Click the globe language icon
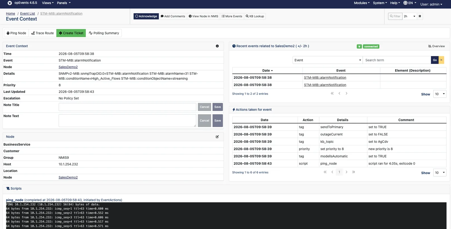The width and height of the screenshot is (451, 229). click(x=405, y=3)
